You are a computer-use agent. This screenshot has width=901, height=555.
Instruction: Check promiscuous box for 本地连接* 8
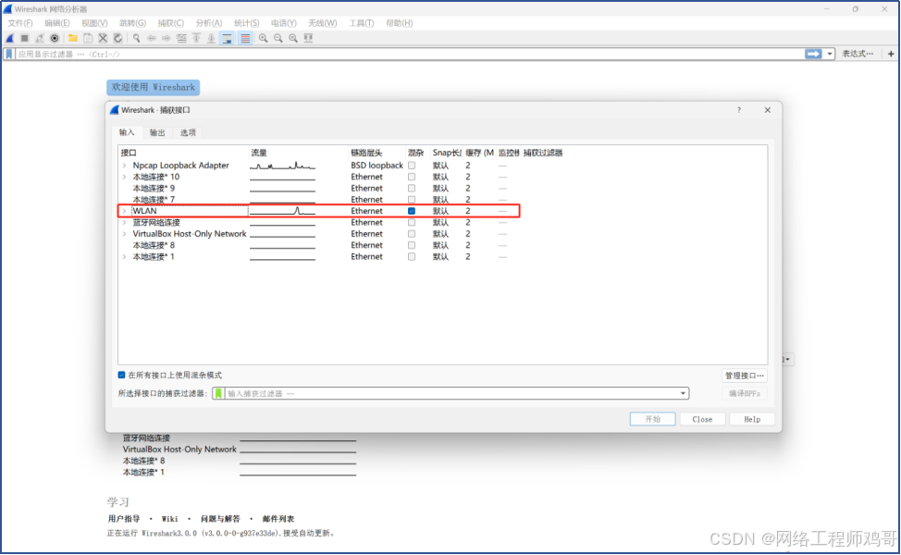[x=412, y=245]
